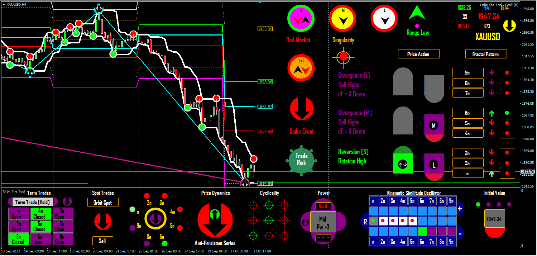Click the red Spike Event arrow icon

(302, 109)
